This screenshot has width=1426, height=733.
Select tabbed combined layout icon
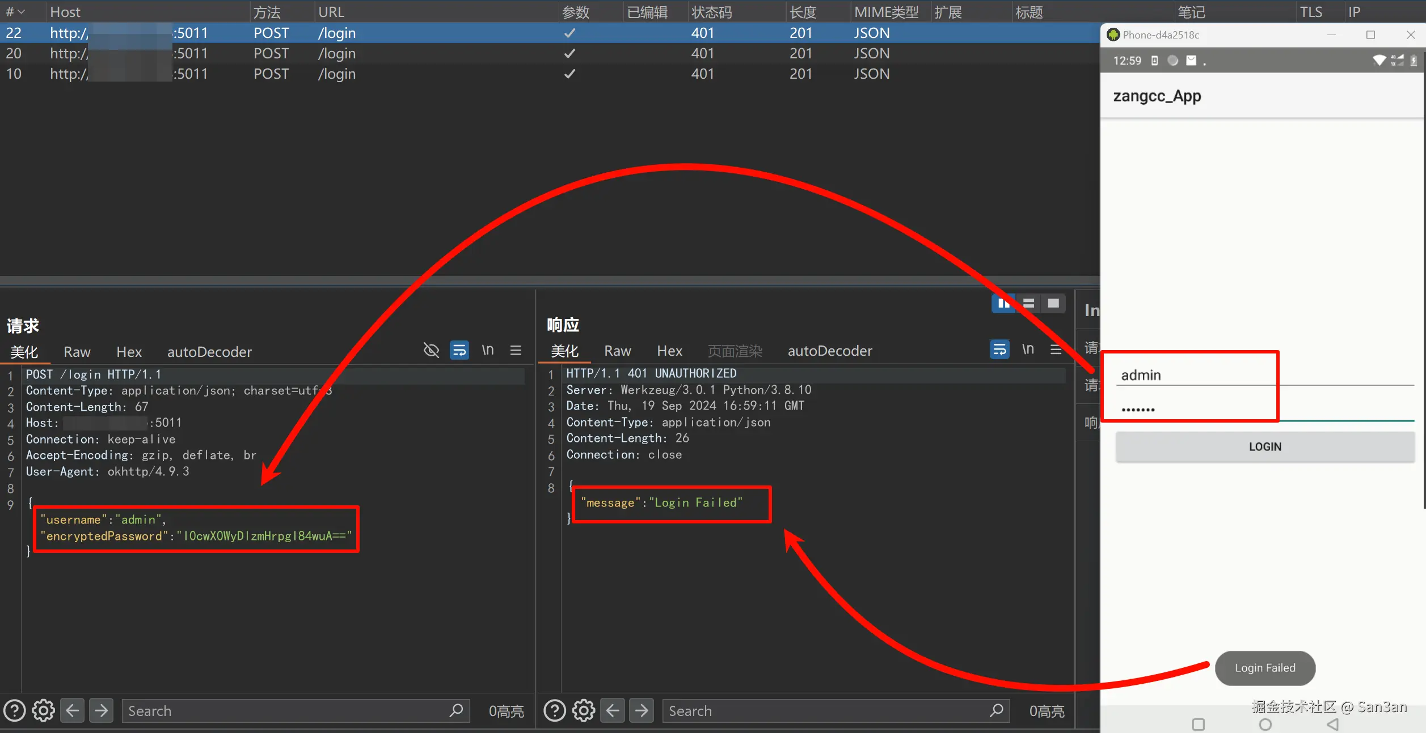1053,304
